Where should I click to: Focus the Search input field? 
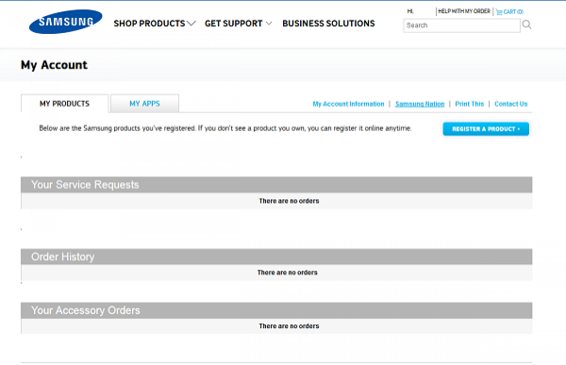tap(461, 25)
